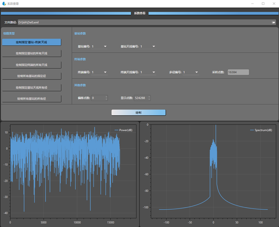Select 绘制指定基站-终端天线 plot type
Image resolution: width=279 pixels, height=227 pixels.
[x=32, y=42]
